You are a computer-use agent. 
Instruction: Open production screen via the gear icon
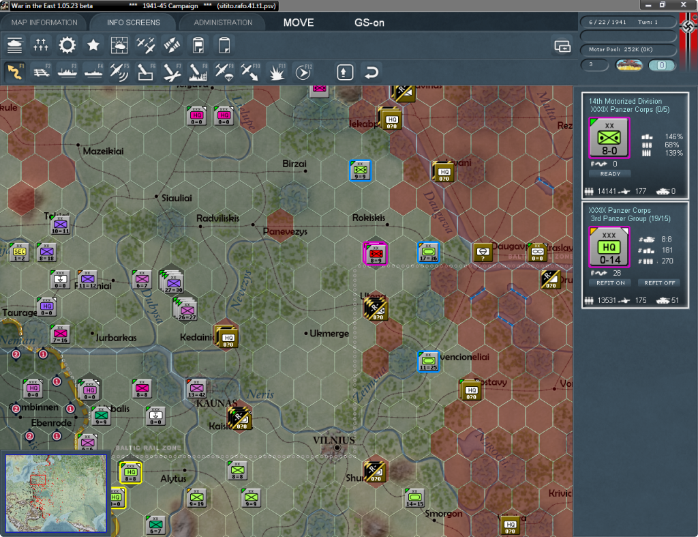[67, 45]
